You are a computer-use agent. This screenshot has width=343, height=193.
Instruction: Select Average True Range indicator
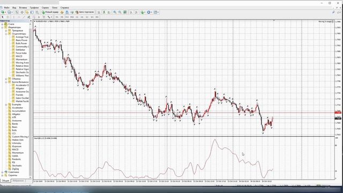[22, 37]
